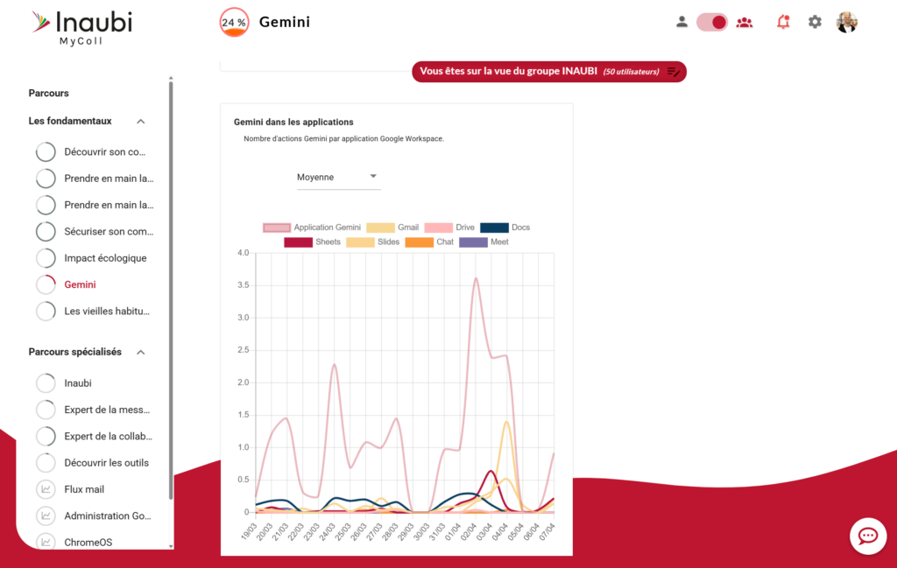Click progress circle beside Sécuriser son com...
This screenshot has height=568, width=897.
point(46,231)
